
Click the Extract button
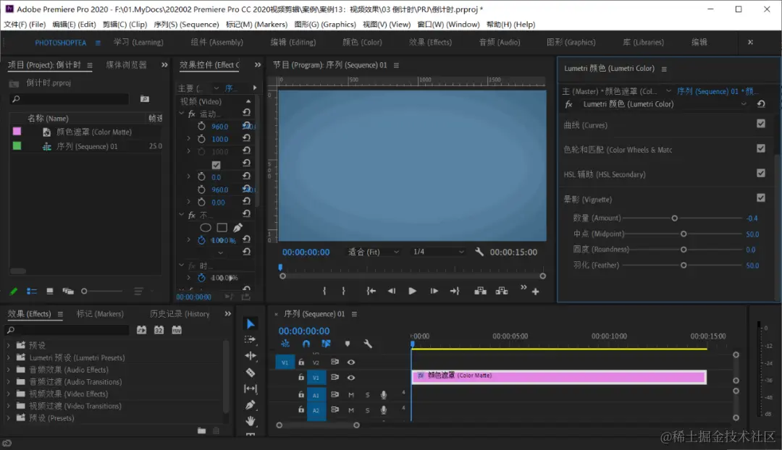point(502,291)
